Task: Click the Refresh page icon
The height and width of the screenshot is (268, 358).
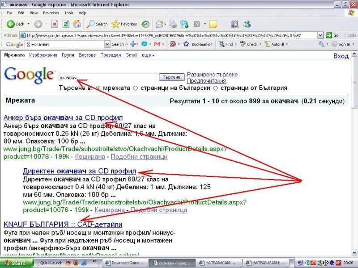Action: (66, 24)
